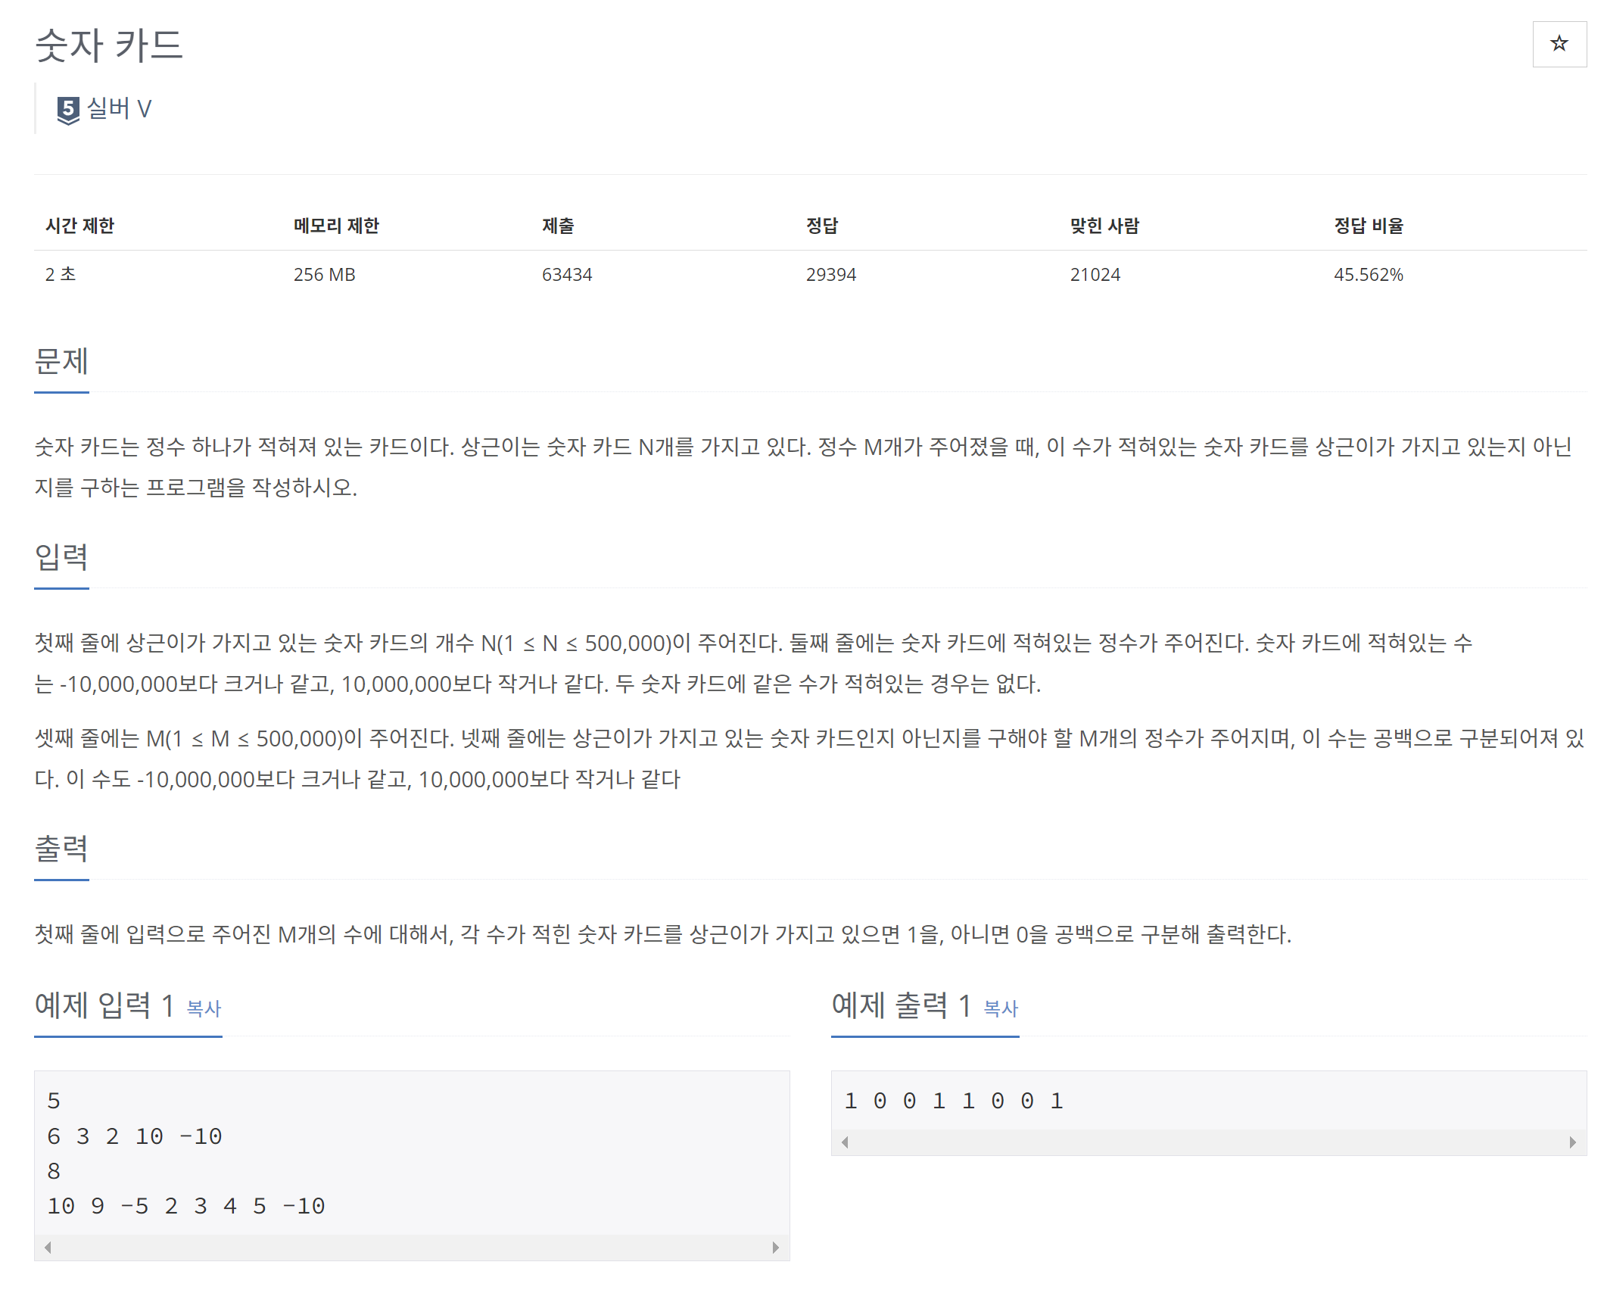Click the 입력 section heading
The image size is (1604, 1290).
tap(61, 558)
